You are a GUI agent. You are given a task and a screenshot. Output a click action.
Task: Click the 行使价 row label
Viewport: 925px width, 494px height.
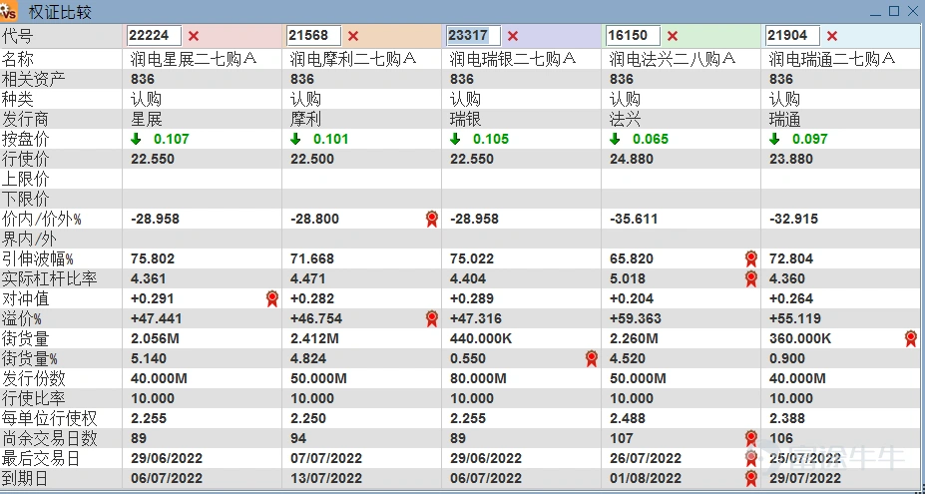(25, 160)
